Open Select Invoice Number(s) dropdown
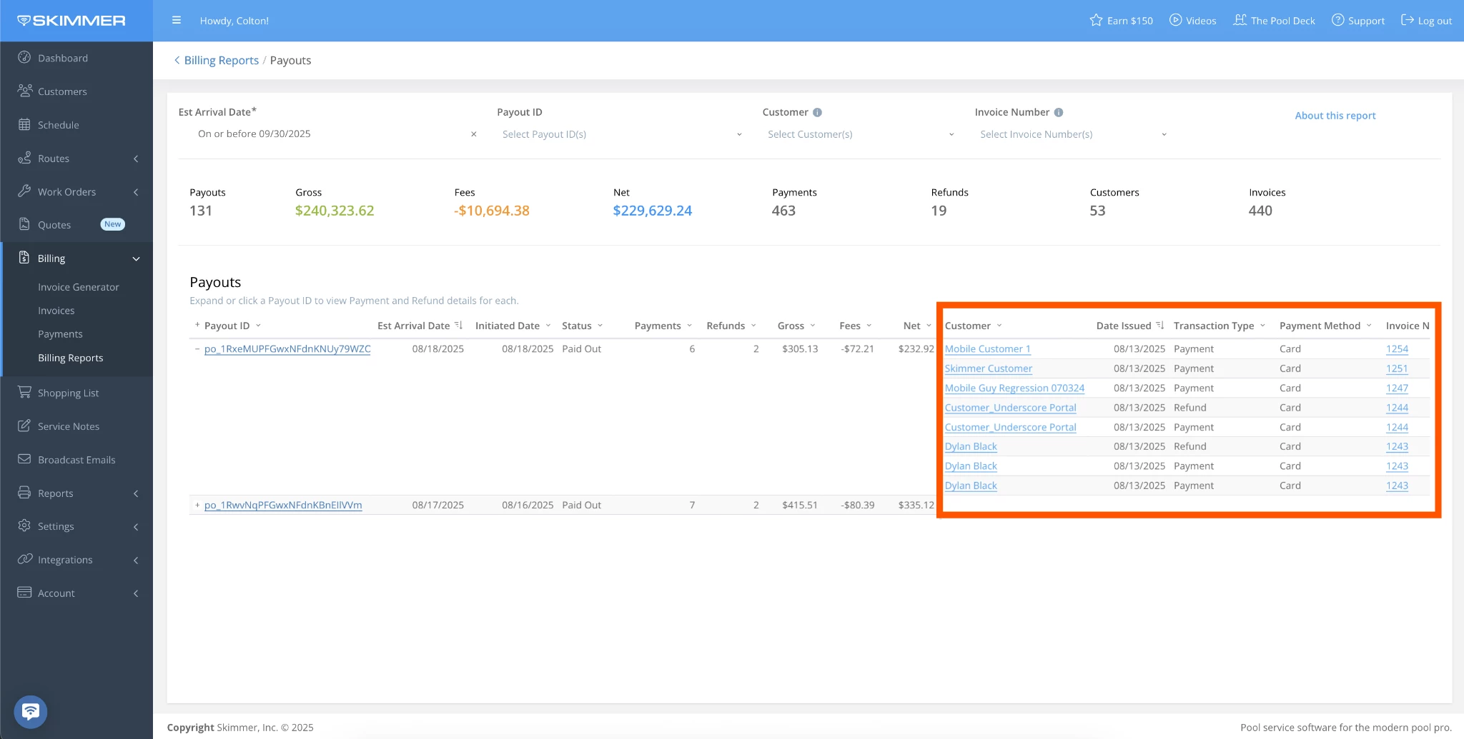The image size is (1464, 739). [1073, 134]
